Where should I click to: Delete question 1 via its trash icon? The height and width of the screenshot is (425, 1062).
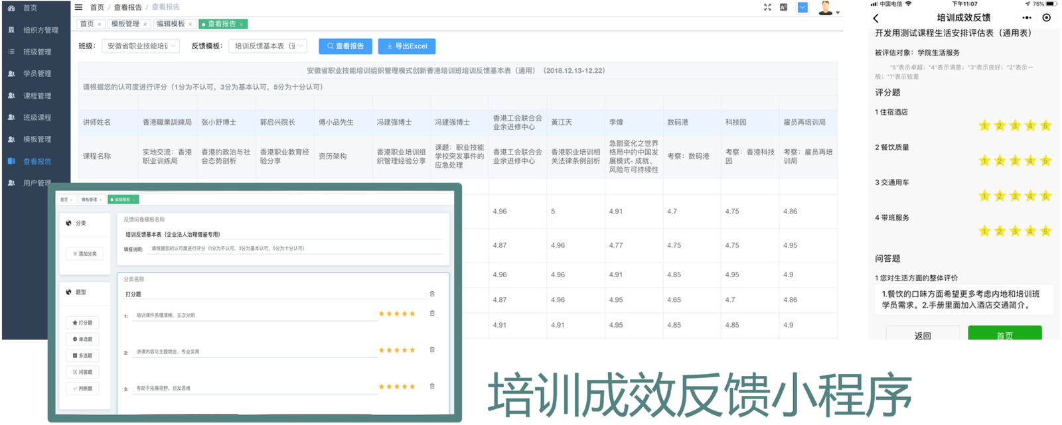432,314
